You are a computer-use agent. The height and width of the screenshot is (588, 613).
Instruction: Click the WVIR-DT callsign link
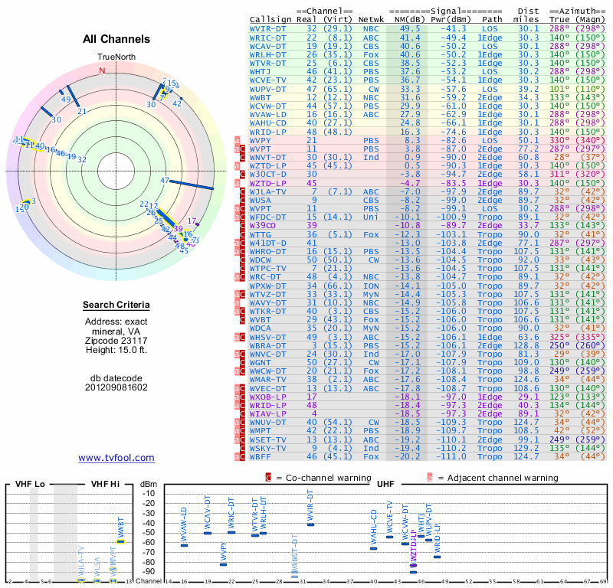pos(267,29)
